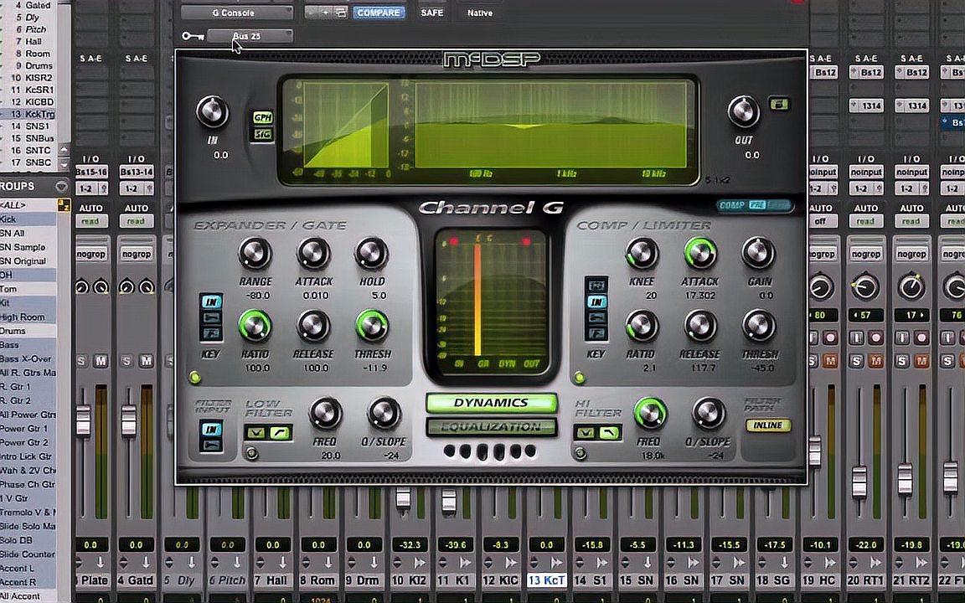Click the SAFE automation button

pos(432,13)
